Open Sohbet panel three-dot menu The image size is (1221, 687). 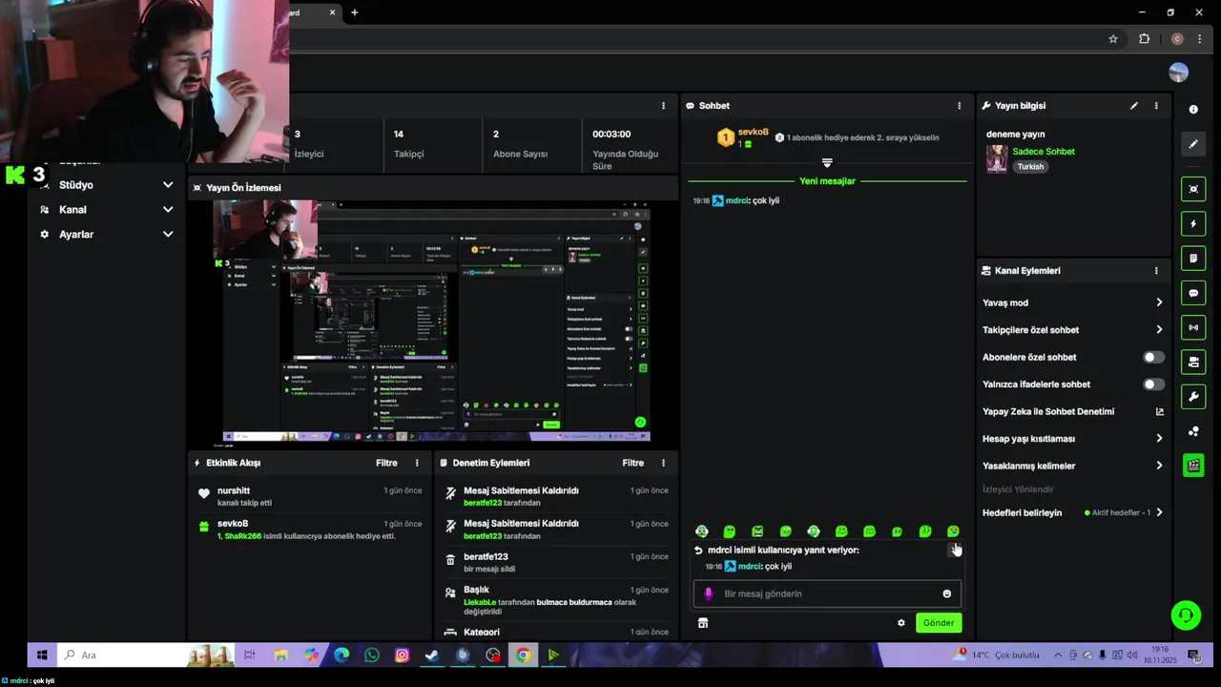(x=960, y=106)
